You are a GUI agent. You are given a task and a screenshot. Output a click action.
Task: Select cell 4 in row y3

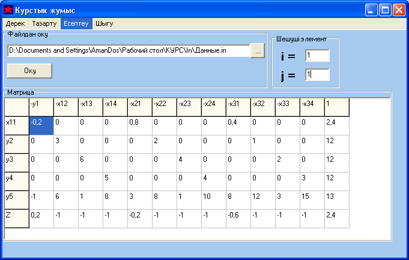tap(189, 163)
